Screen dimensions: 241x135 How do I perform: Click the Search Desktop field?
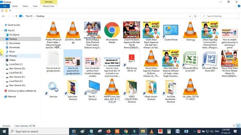click(220, 16)
